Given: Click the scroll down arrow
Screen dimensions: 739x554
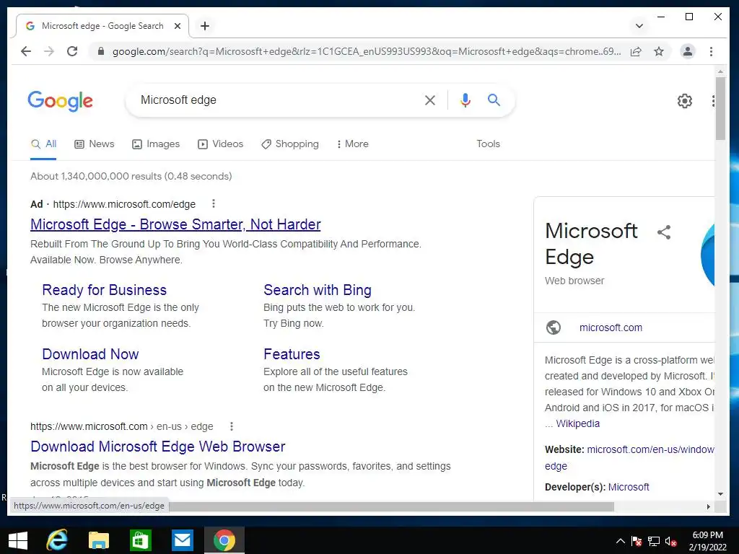Looking at the screenshot, I should click(720, 493).
